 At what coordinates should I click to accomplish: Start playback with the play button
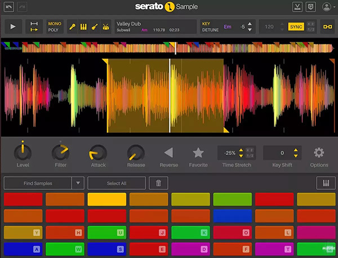(x=13, y=26)
